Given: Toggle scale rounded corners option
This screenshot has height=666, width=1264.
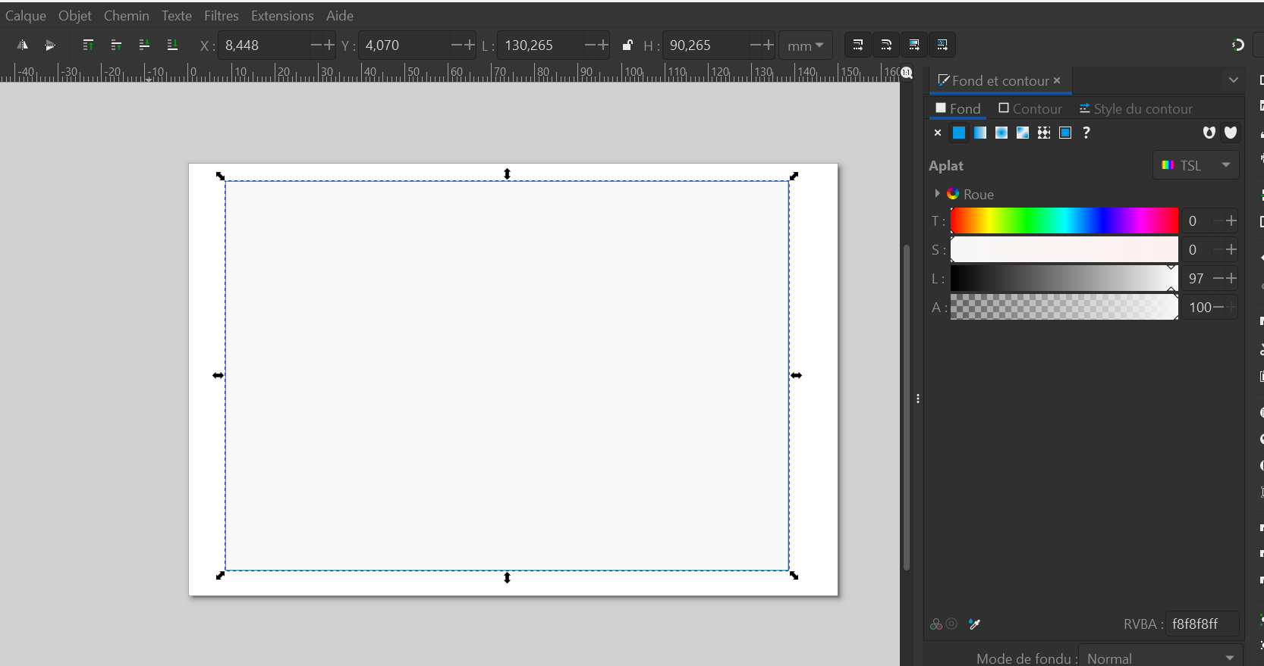Looking at the screenshot, I should pyautogui.click(x=886, y=45).
